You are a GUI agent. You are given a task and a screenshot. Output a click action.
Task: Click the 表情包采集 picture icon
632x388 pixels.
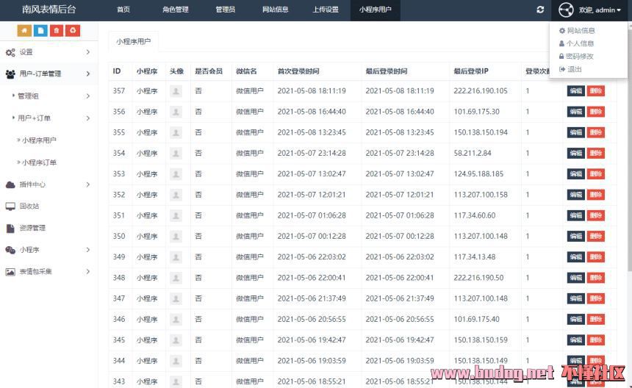coord(10,272)
